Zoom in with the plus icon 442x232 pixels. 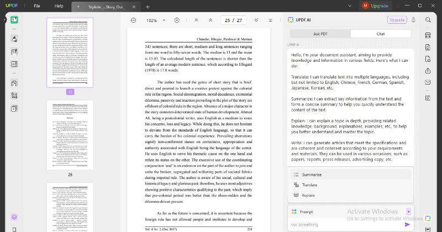pyautogui.click(x=177, y=20)
